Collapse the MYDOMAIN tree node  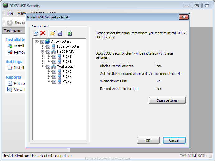[43, 51]
